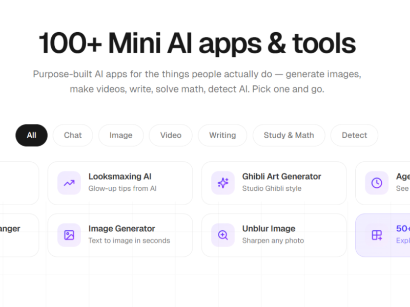Click the '100+ Mini AI apps & tools' heading
410x307 pixels.
[197, 43]
